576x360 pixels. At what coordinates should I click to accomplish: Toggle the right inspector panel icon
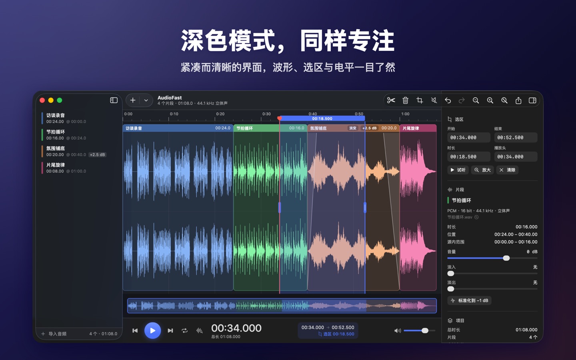532,100
